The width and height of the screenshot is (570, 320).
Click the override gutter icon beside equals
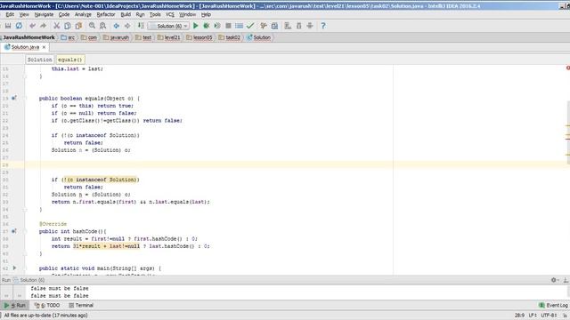pos(14,98)
